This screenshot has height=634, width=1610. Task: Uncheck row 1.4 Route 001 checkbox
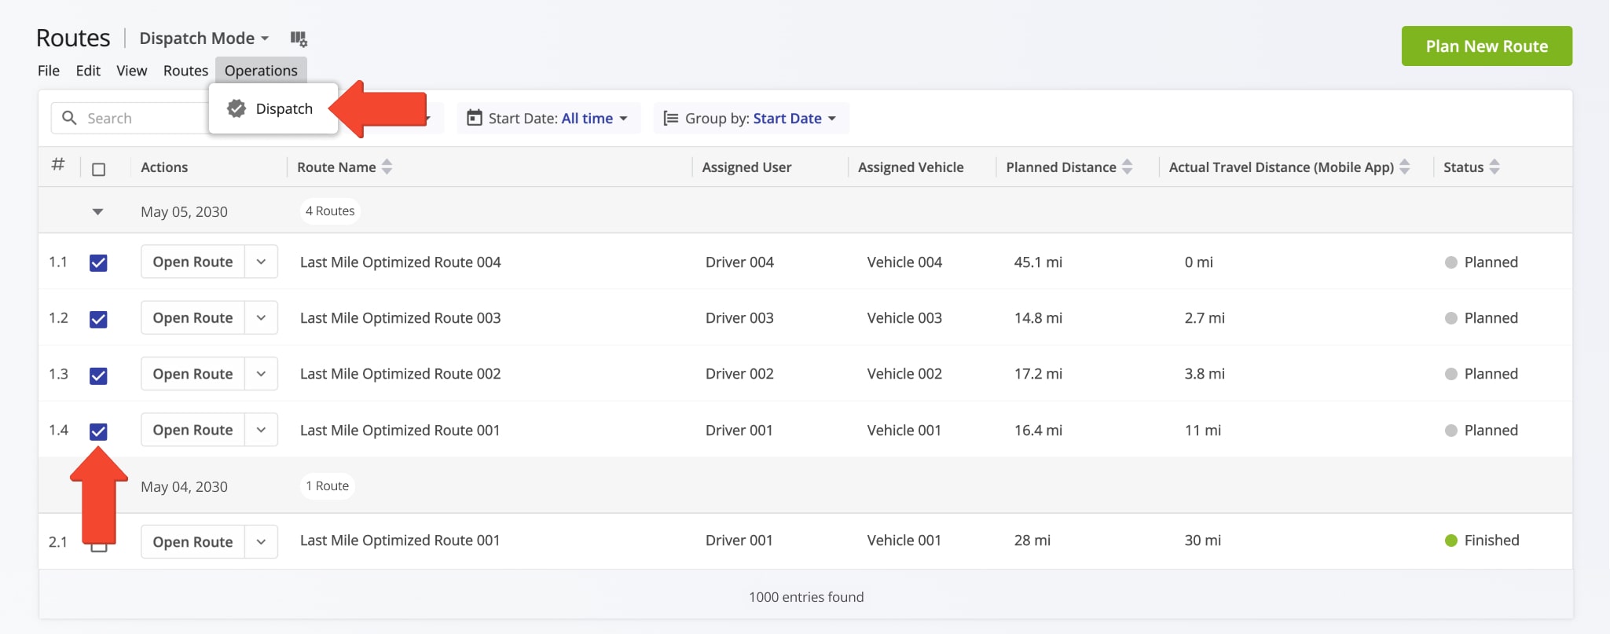click(98, 431)
